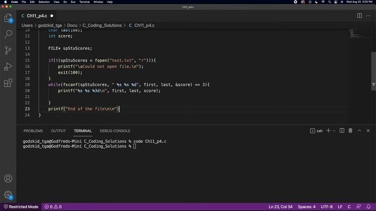Open the View menu
The width and height of the screenshot is (376, 211).
[x=56, y=2]
